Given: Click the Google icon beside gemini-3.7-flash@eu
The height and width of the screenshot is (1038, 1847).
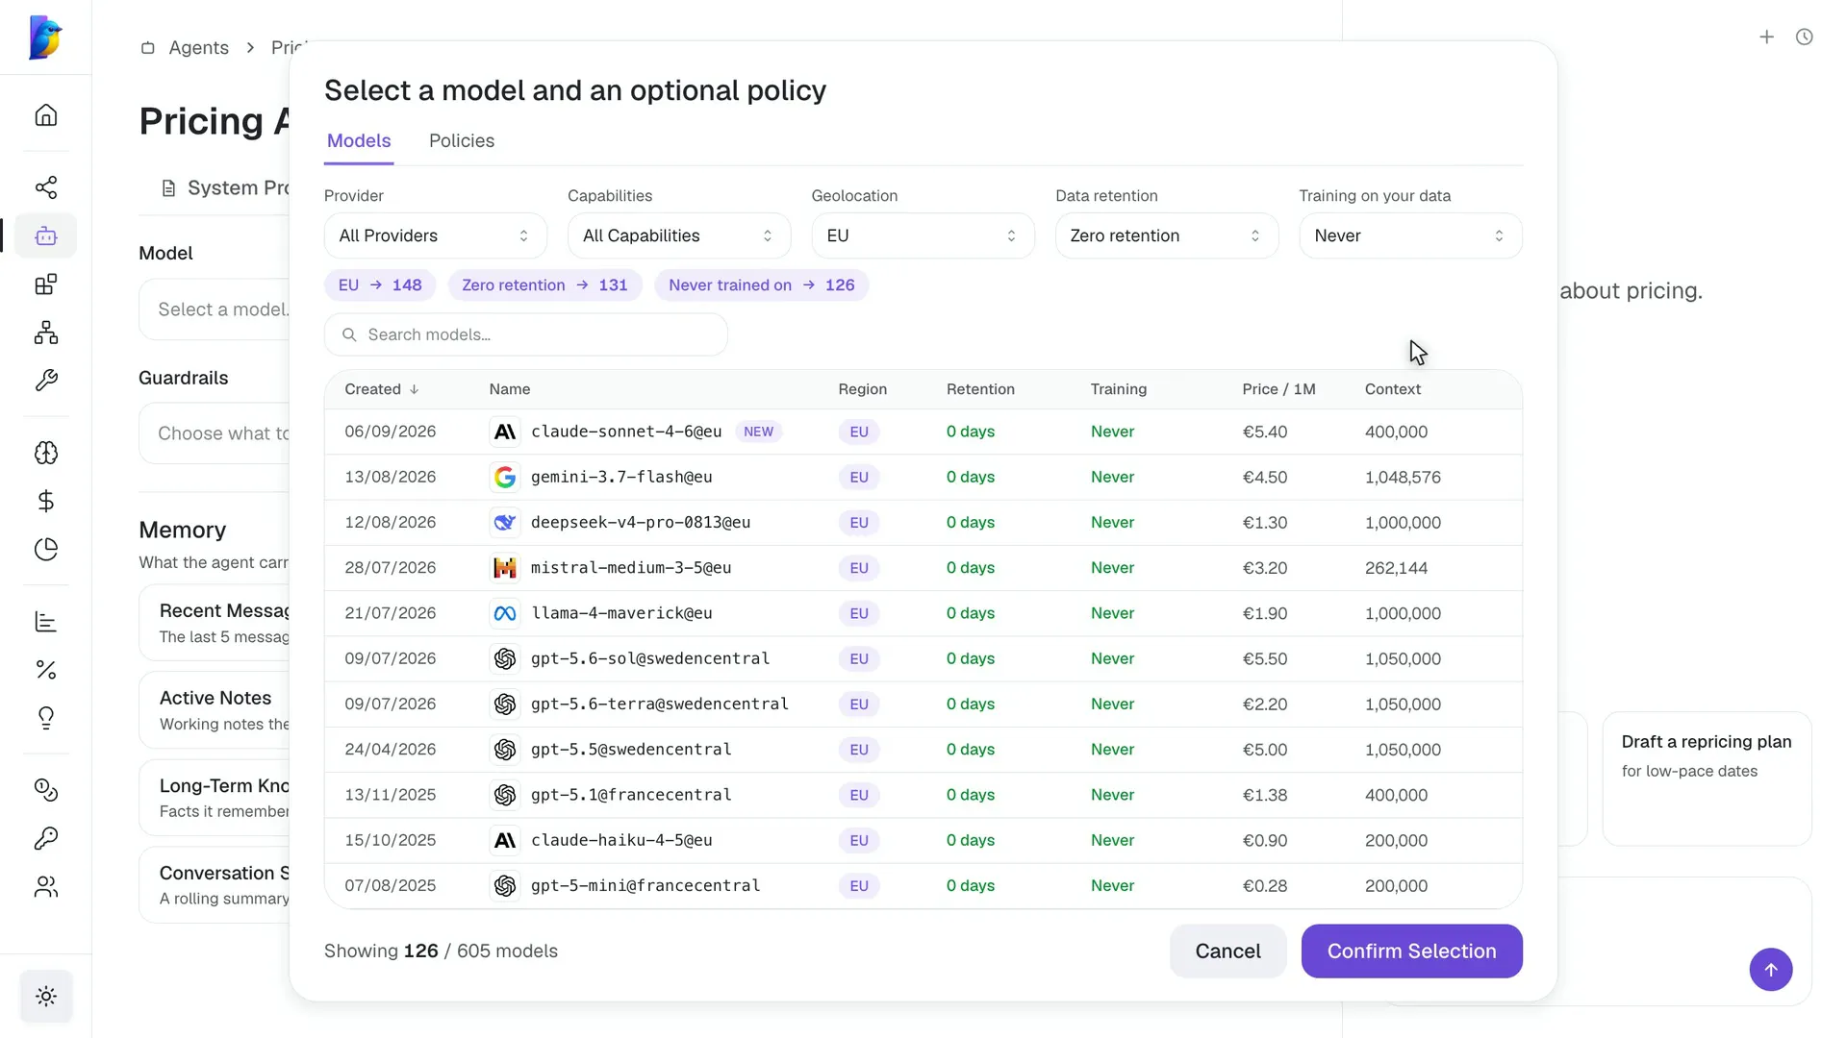Looking at the screenshot, I should [x=505, y=477].
